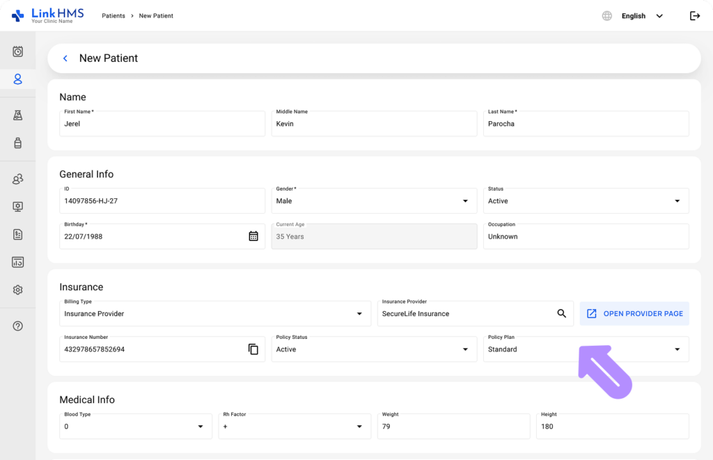Copy the insurance number with copy icon
Image resolution: width=713 pixels, height=460 pixels.
(253, 349)
